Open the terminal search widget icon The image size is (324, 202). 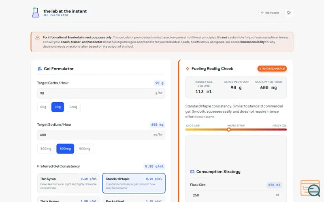(310, 188)
